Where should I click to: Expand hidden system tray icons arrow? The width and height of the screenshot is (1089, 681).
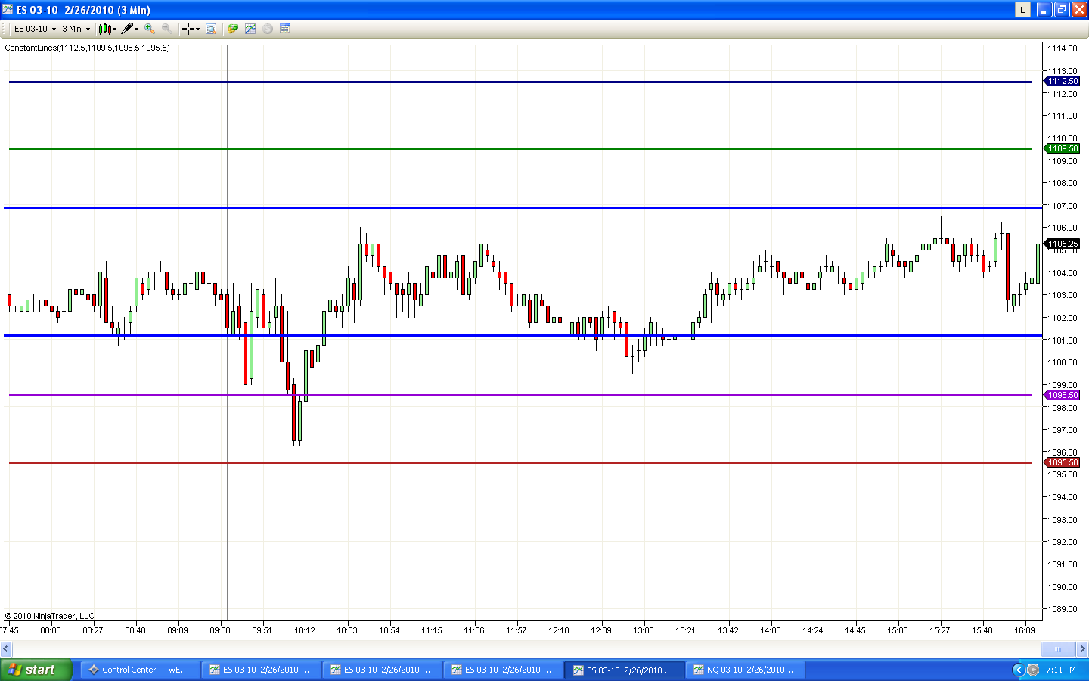coord(1017,670)
